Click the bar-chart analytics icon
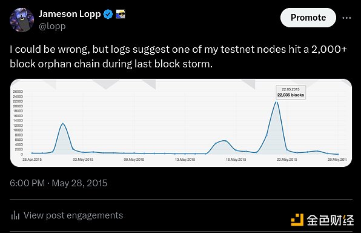This screenshot has height=233, width=361. (x=15, y=215)
